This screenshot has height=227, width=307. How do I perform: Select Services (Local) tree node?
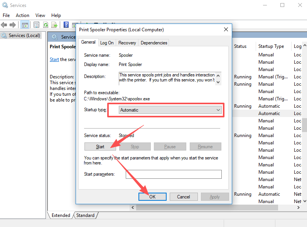(x=21, y=36)
